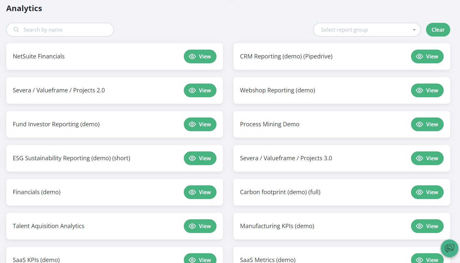Click eye icon for Process Mining Demo
The height and width of the screenshot is (263, 460).
pos(420,124)
